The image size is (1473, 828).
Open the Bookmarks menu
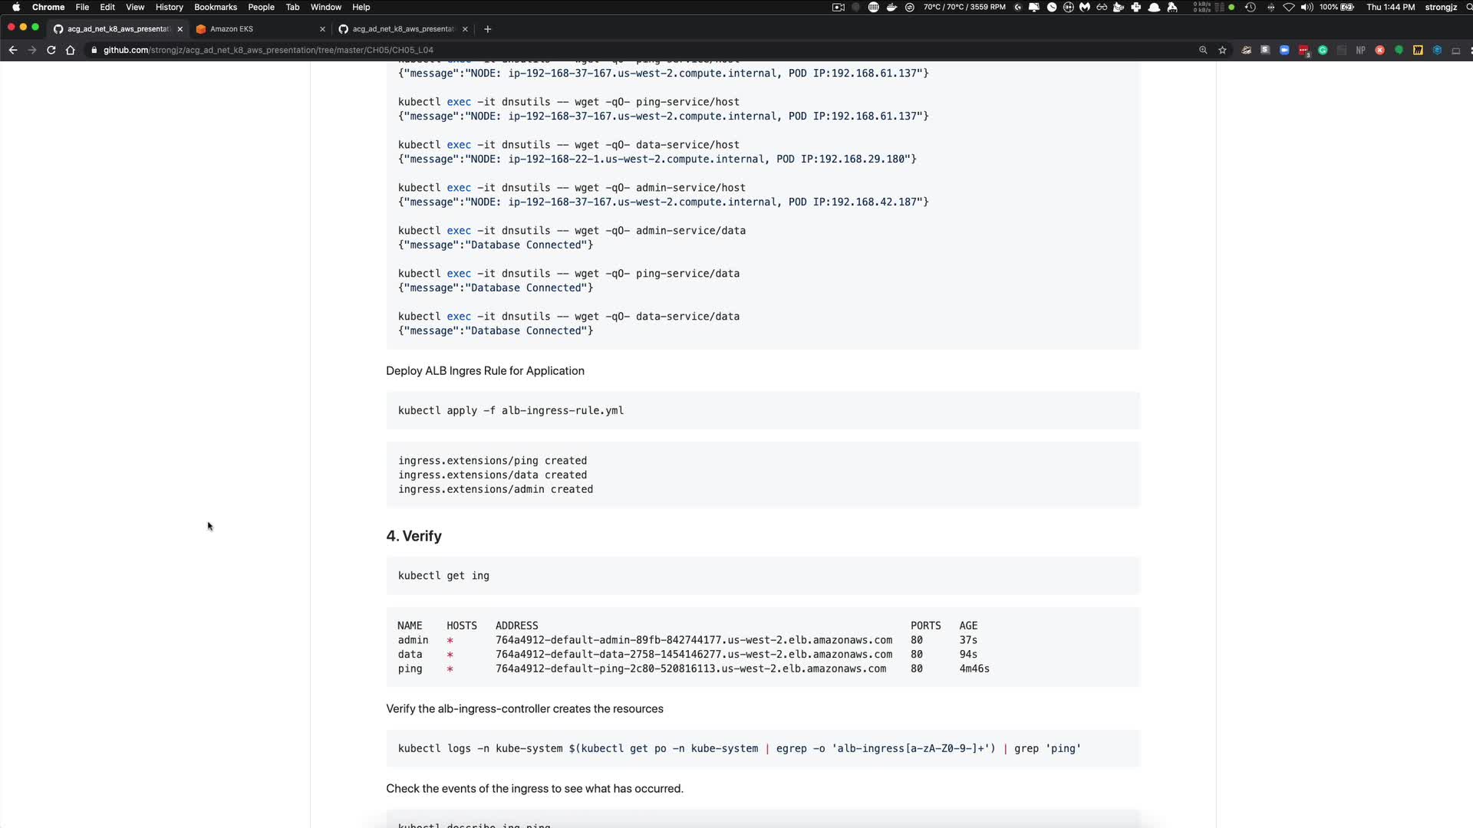(215, 7)
